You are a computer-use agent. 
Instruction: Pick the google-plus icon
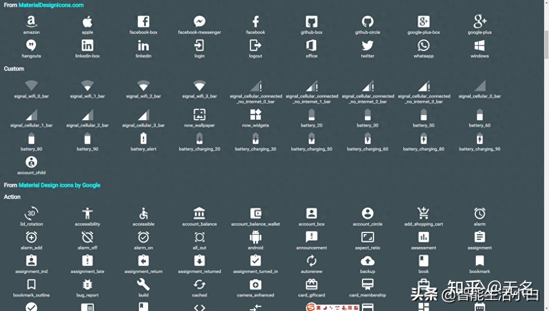click(480, 21)
